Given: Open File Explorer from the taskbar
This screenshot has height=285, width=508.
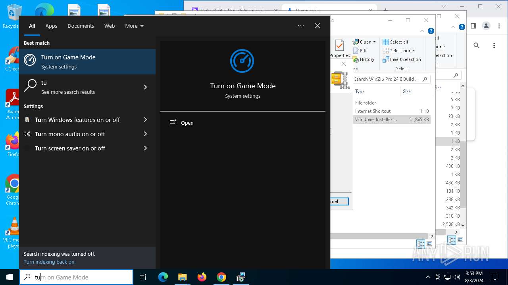Looking at the screenshot, I should point(182,277).
